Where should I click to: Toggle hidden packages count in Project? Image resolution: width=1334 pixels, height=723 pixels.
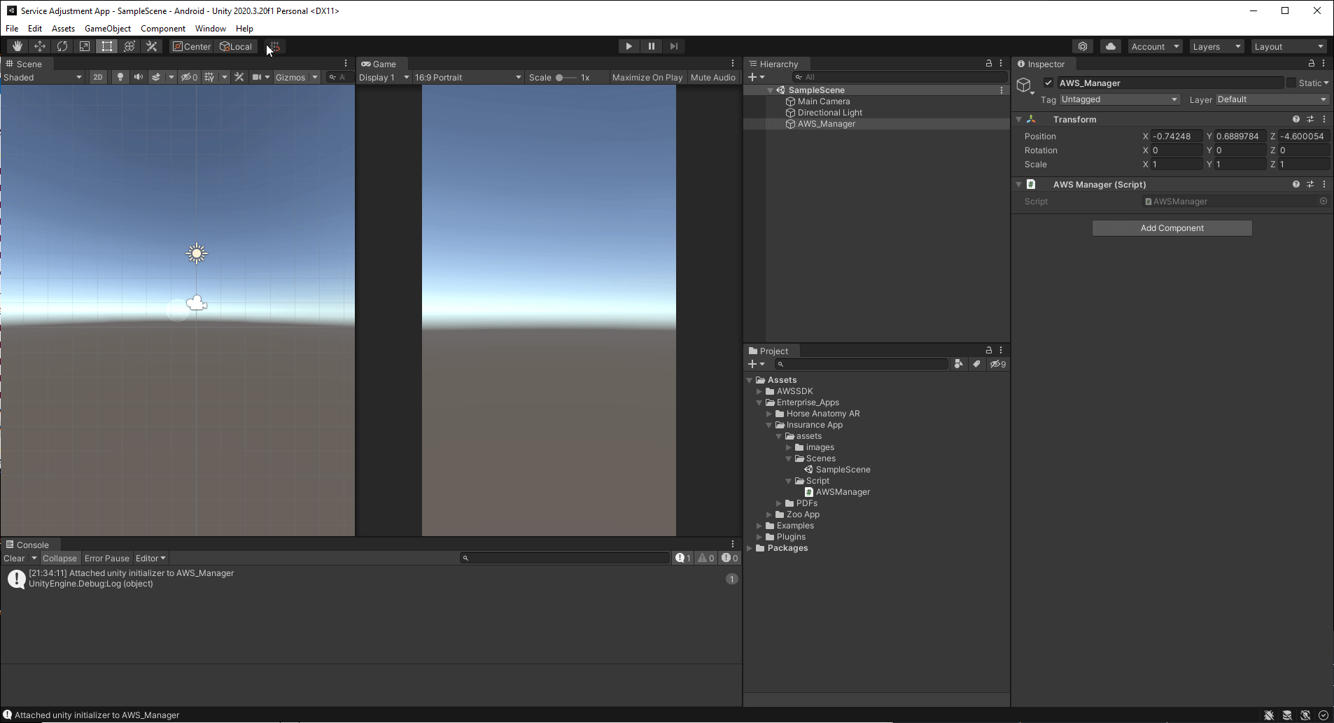coord(998,364)
